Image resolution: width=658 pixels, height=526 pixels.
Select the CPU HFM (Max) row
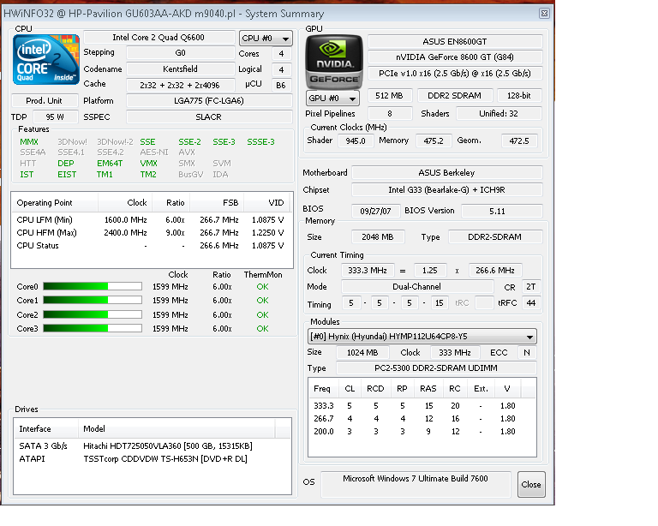tap(152, 233)
